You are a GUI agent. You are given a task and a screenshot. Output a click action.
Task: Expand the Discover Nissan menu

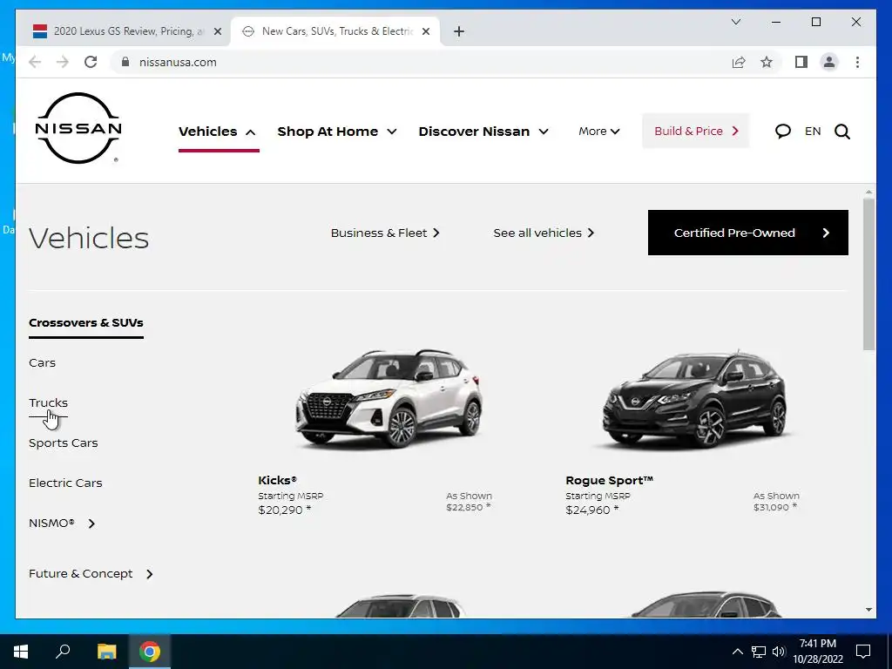point(483,132)
